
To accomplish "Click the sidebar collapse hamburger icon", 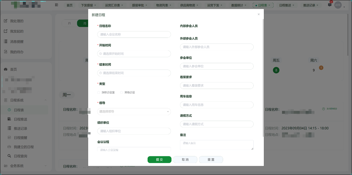I will coord(56,5).
